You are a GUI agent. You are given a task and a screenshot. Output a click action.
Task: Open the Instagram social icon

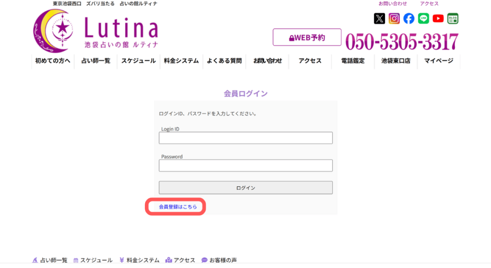click(x=394, y=19)
